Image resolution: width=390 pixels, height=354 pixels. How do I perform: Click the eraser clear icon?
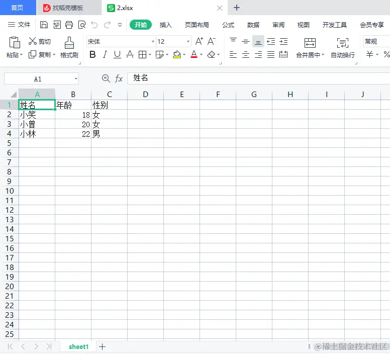(x=211, y=54)
